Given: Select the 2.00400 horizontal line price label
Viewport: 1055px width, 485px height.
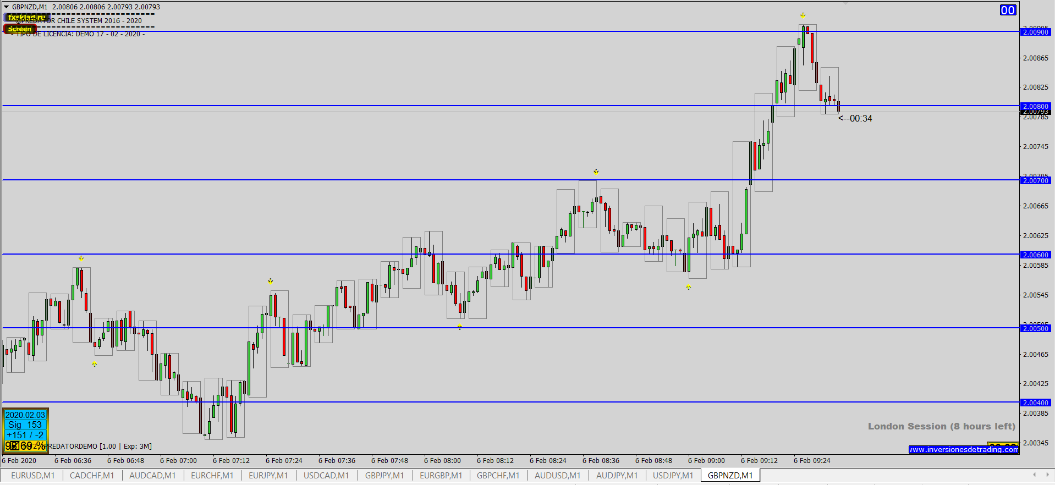Looking at the screenshot, I should click(1036, 403).
